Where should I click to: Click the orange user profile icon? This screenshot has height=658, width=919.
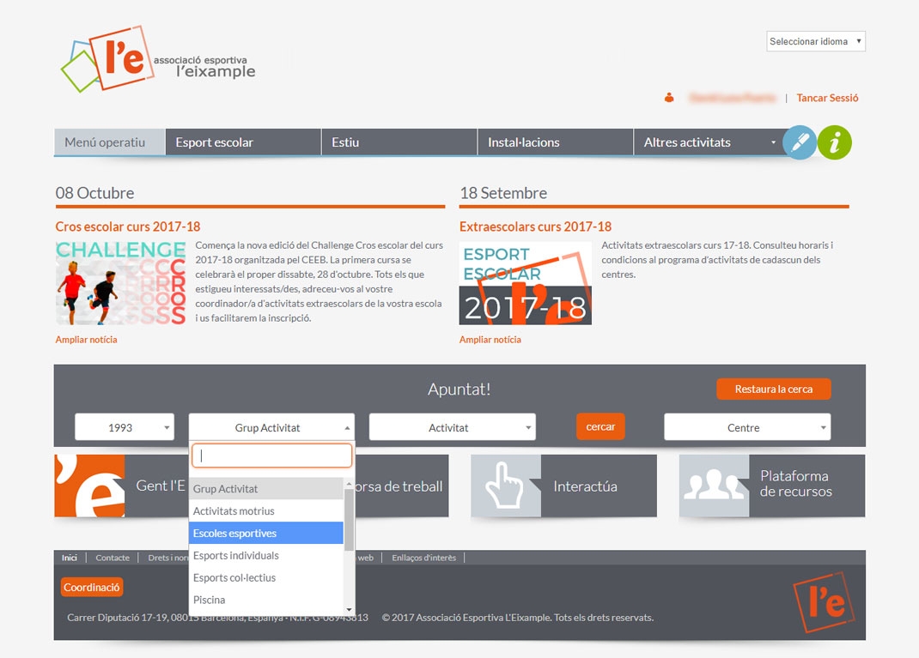pyautogui.click(x=669, y=98)
